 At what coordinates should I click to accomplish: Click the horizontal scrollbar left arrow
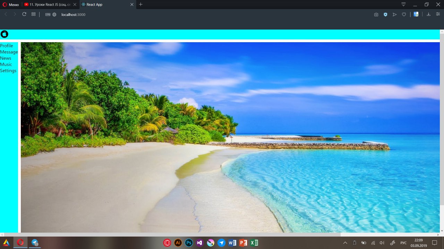point(2,234)
